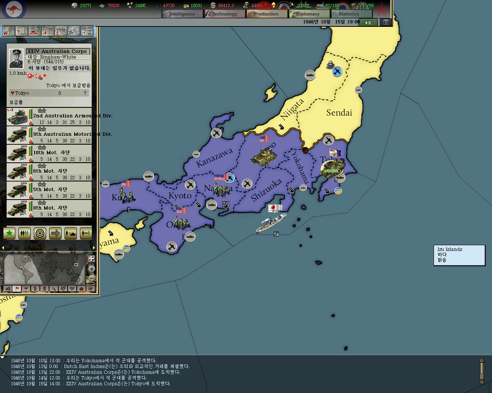Click the money 68410.3 resource value
This screenshot has height=393, width=492.
pos(226,5)
